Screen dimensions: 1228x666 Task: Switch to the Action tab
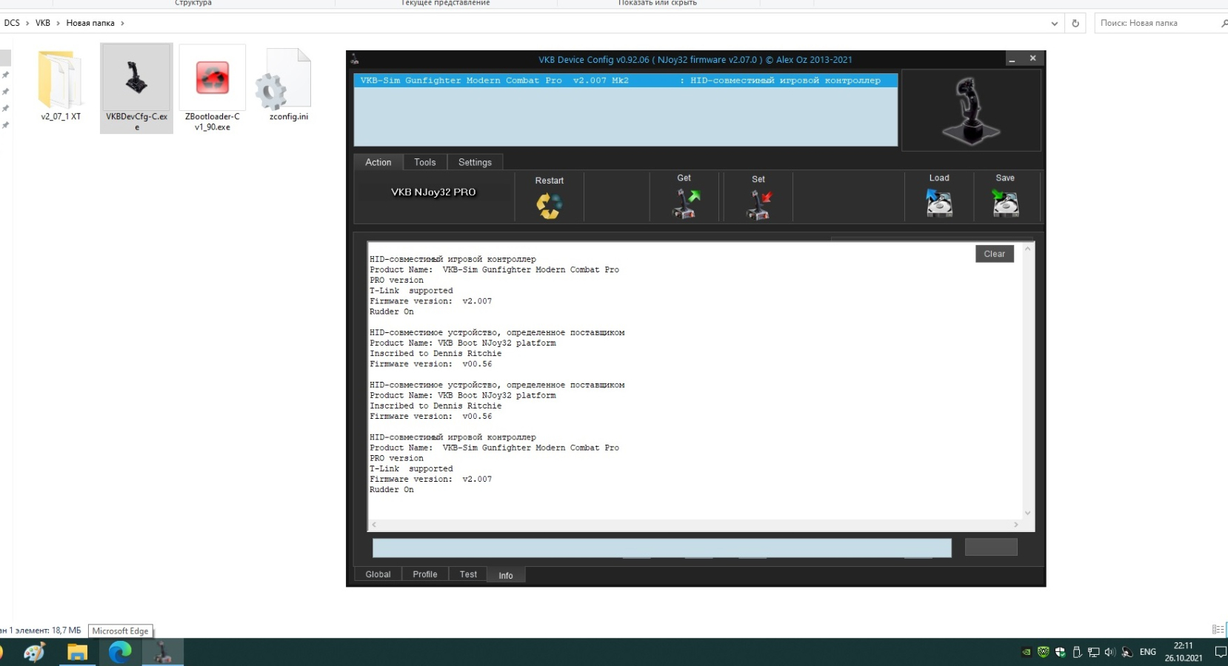(378, 162)
